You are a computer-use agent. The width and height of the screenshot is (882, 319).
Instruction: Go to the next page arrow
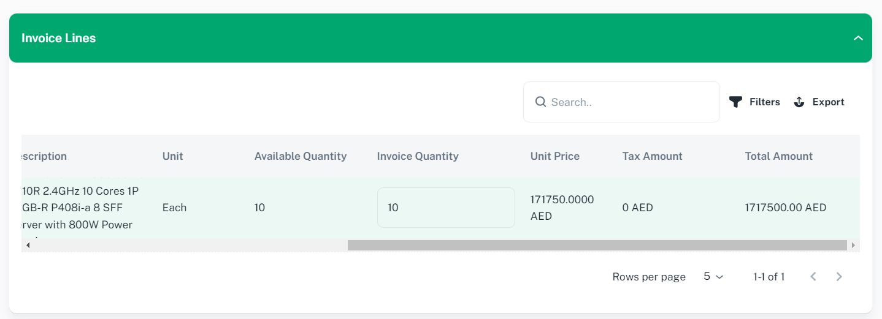(x=839, y=277)
